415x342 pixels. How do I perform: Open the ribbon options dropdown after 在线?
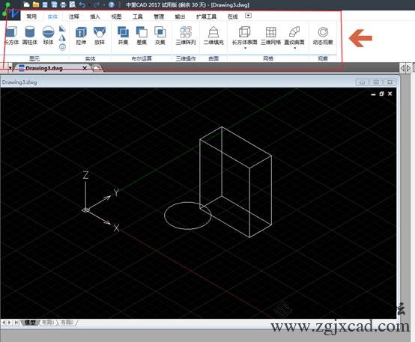point(248,16)
